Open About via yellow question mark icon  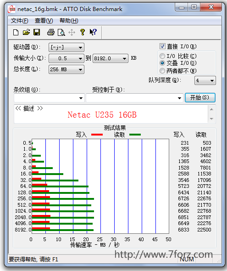83,32
